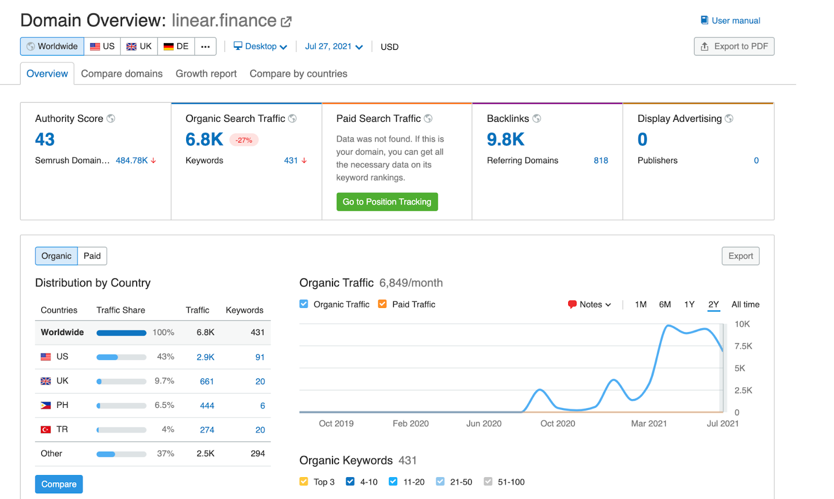Click globe icon beside Display Advertising
The image size is (834, 499).
pos(729,119)
